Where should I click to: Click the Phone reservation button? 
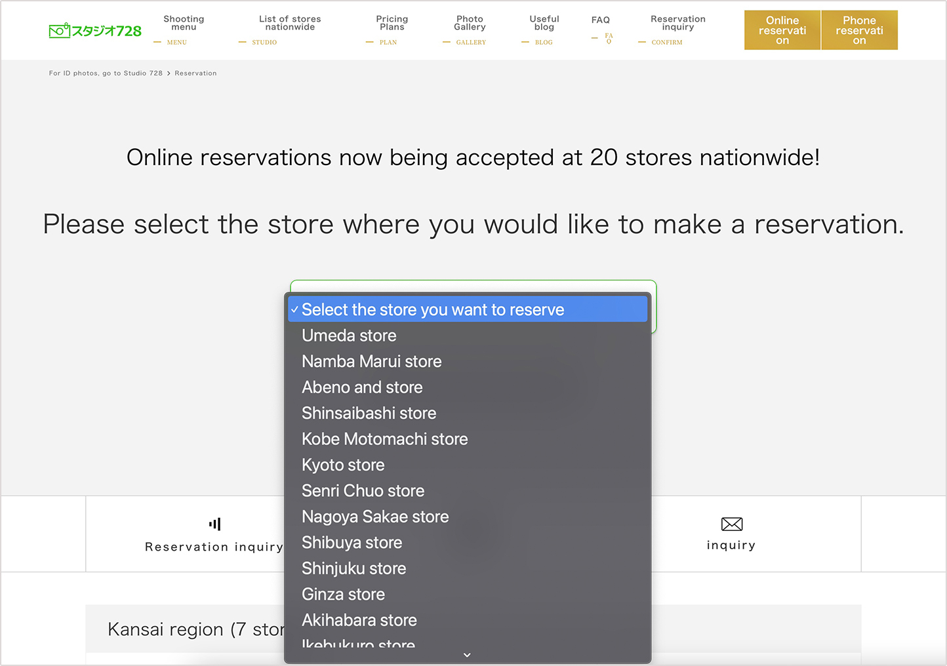pos(859,30)
